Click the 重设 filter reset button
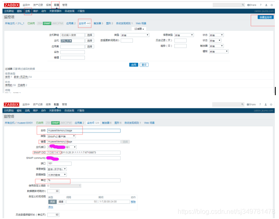Image resolution: width=279 pixels, height=219 pixels. 144,65
